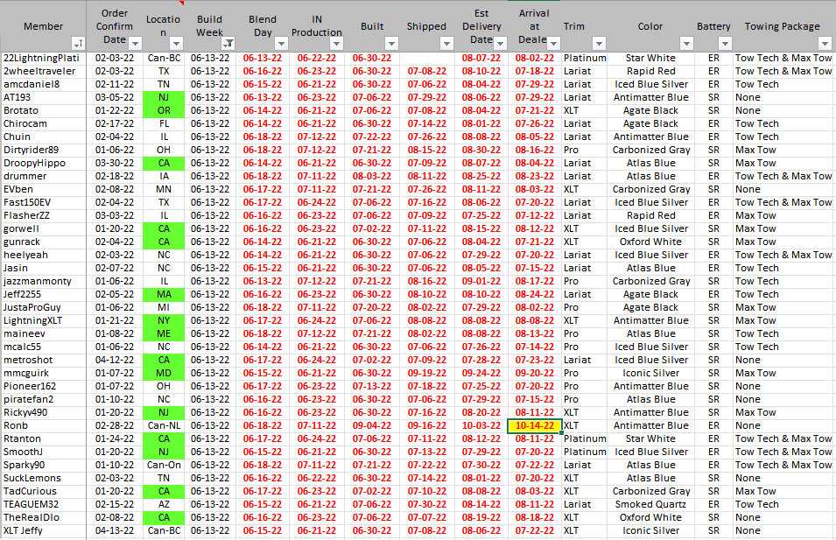Image resolution: width=836 pixels, height=540 pixels.
Task: Open the Est Delivery Date filter dropdown
Action: [500, 43]
